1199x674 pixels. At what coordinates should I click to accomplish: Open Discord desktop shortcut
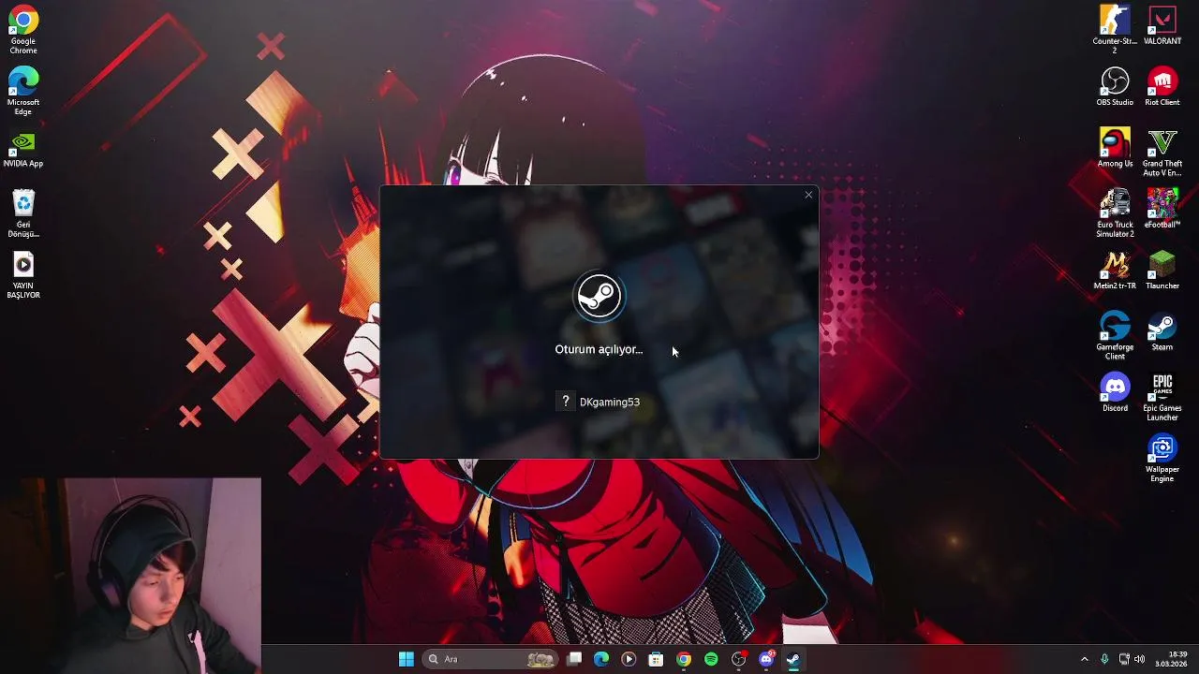coord(1115,392)
